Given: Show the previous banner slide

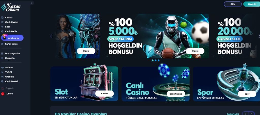Looking at the screenshot, I should (51, 36).
